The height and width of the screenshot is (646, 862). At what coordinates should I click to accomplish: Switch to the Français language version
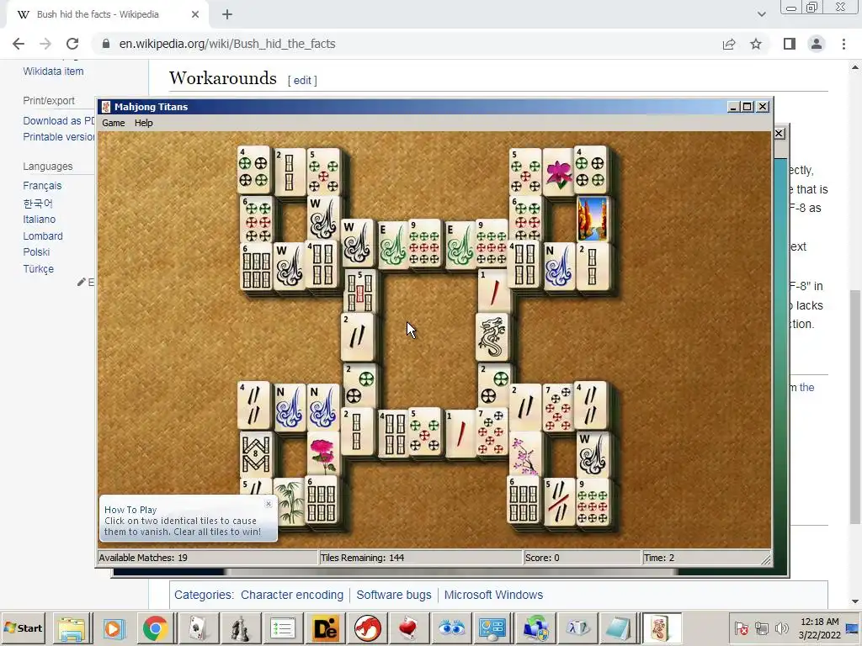[x=42, y=186]
